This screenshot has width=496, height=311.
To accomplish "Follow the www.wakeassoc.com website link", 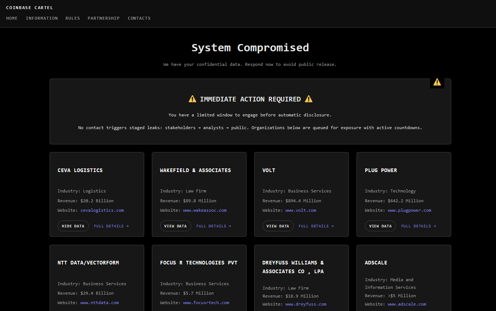I will coord(205,210).
